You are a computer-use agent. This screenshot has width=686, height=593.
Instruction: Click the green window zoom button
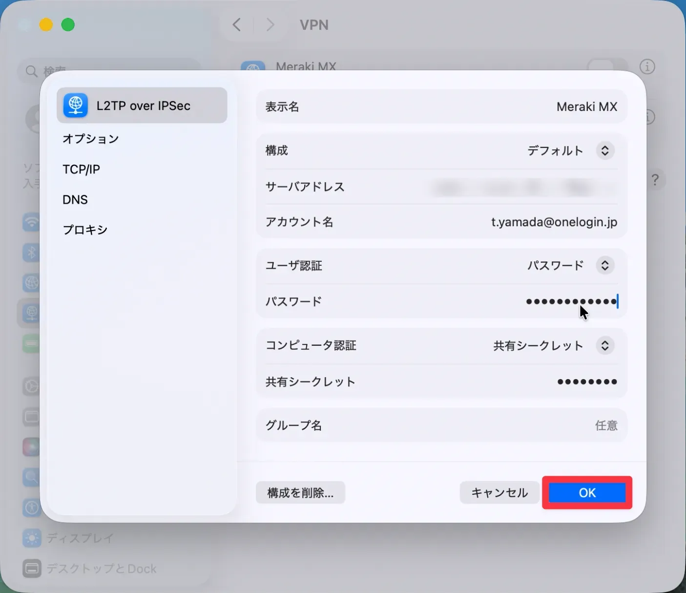(68, 24)
